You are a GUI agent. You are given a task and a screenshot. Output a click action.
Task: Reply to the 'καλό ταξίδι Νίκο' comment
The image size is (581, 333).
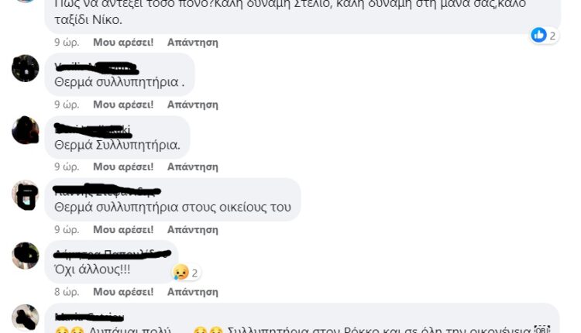(193, 43)
